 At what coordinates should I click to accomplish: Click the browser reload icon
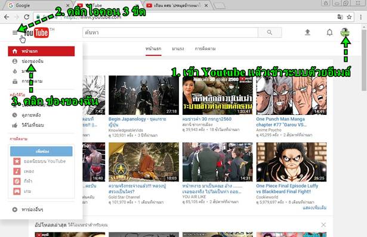(x=26, y=17)
